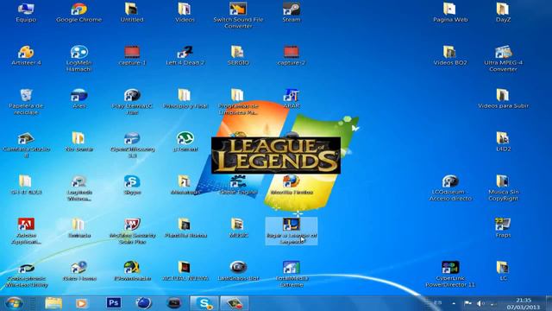Viewport: 552px width, 311px height.
Task: Open Conceptronic Wireless Utility
Action: (26, 275)
